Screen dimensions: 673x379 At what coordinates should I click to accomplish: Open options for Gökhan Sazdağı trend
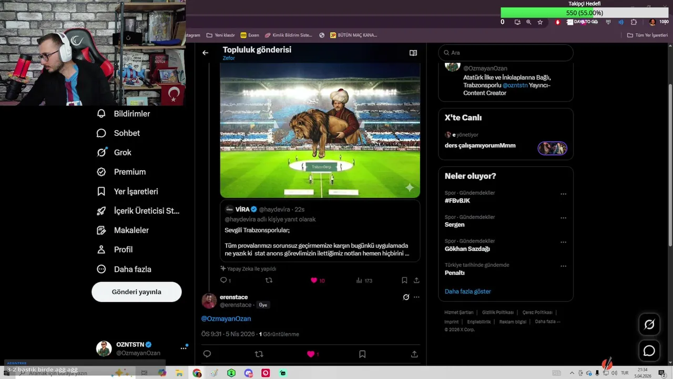coord(563,242)
